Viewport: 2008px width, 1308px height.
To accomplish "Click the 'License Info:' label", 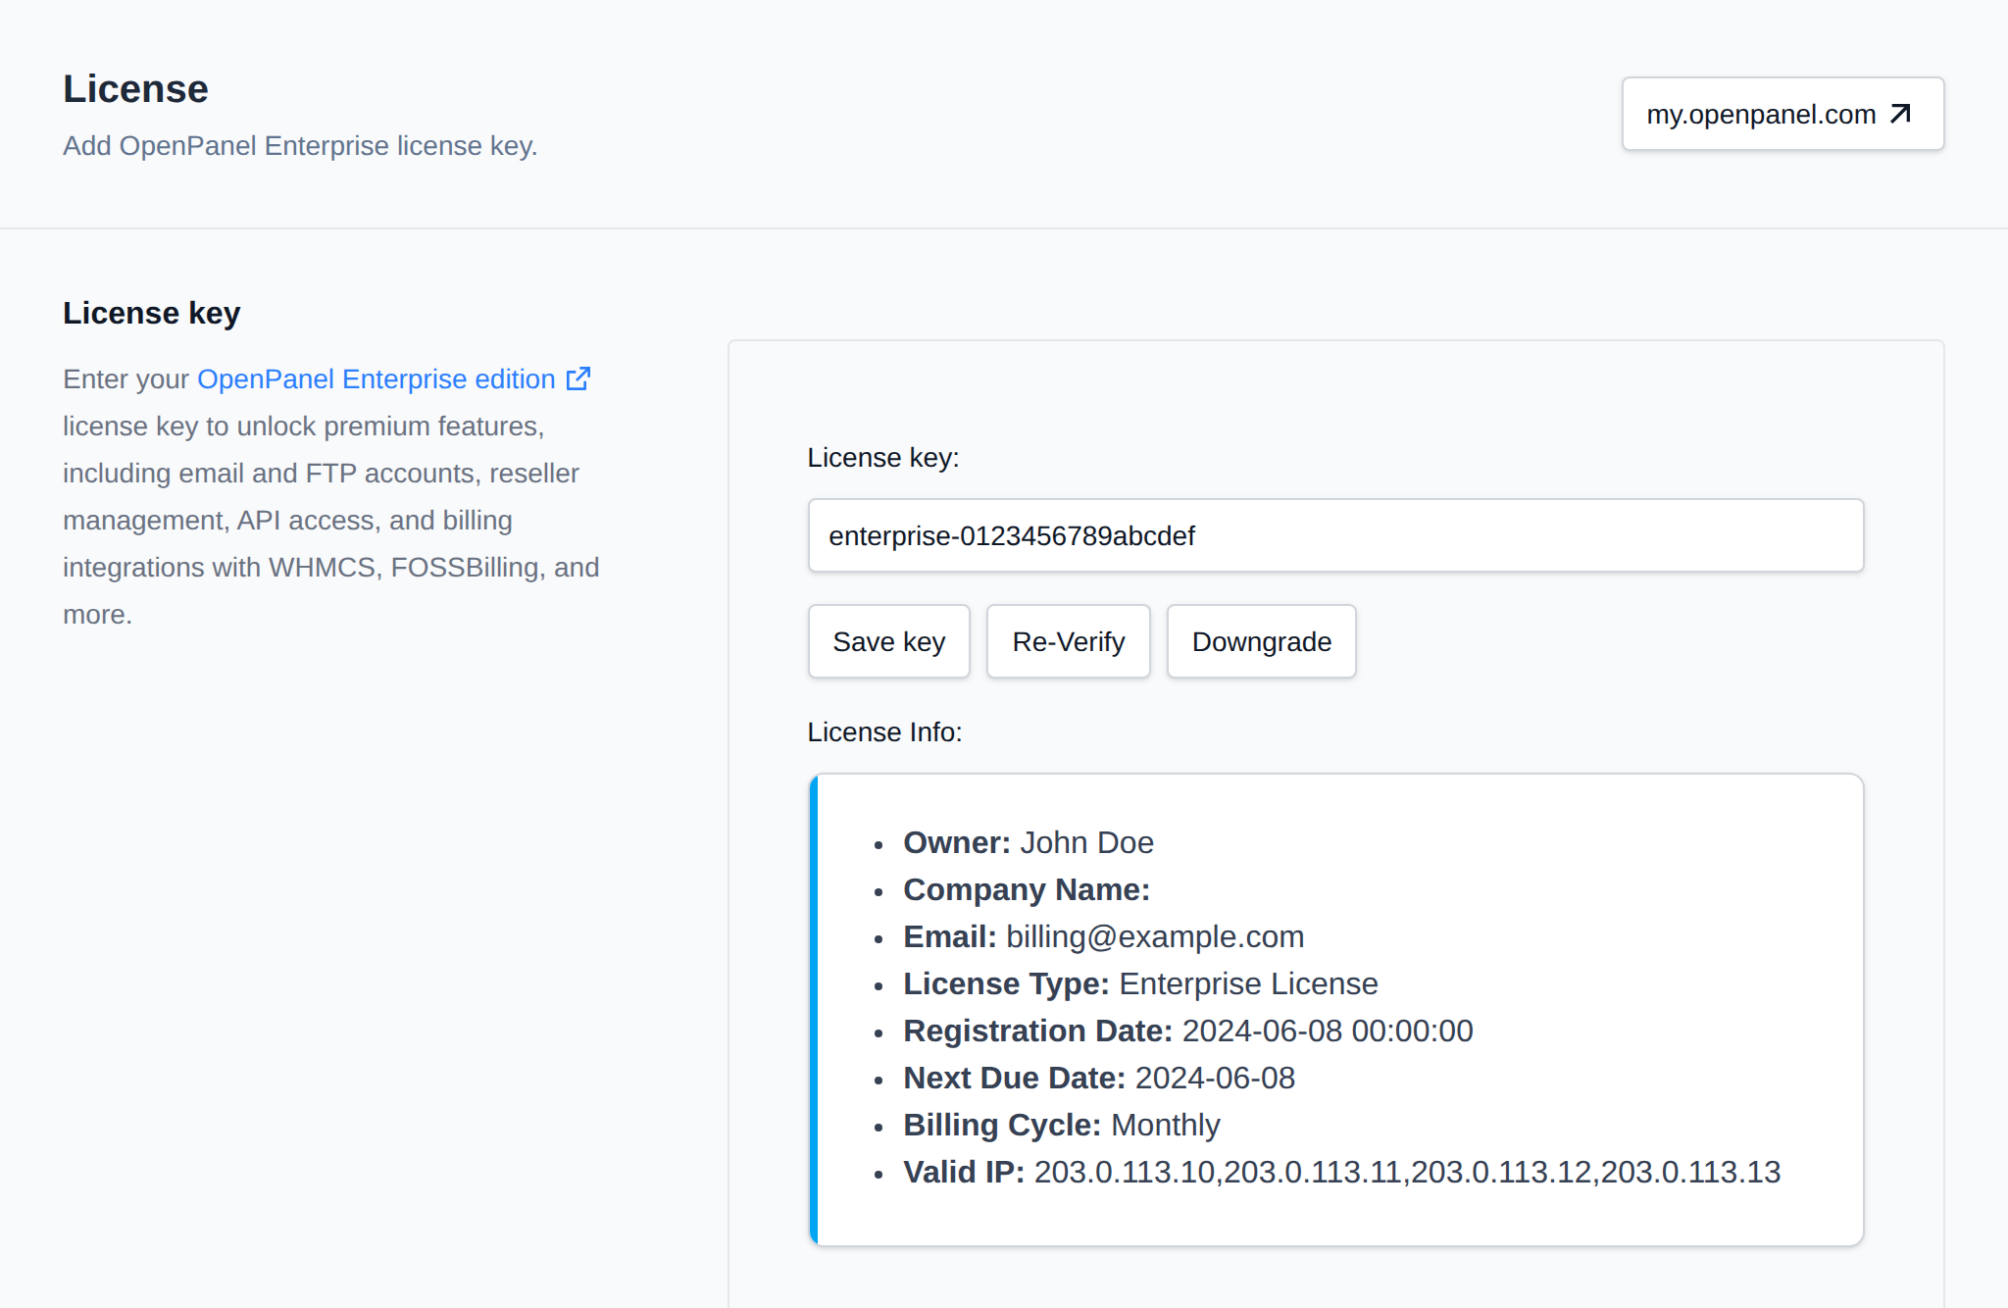I will point(885,732).
